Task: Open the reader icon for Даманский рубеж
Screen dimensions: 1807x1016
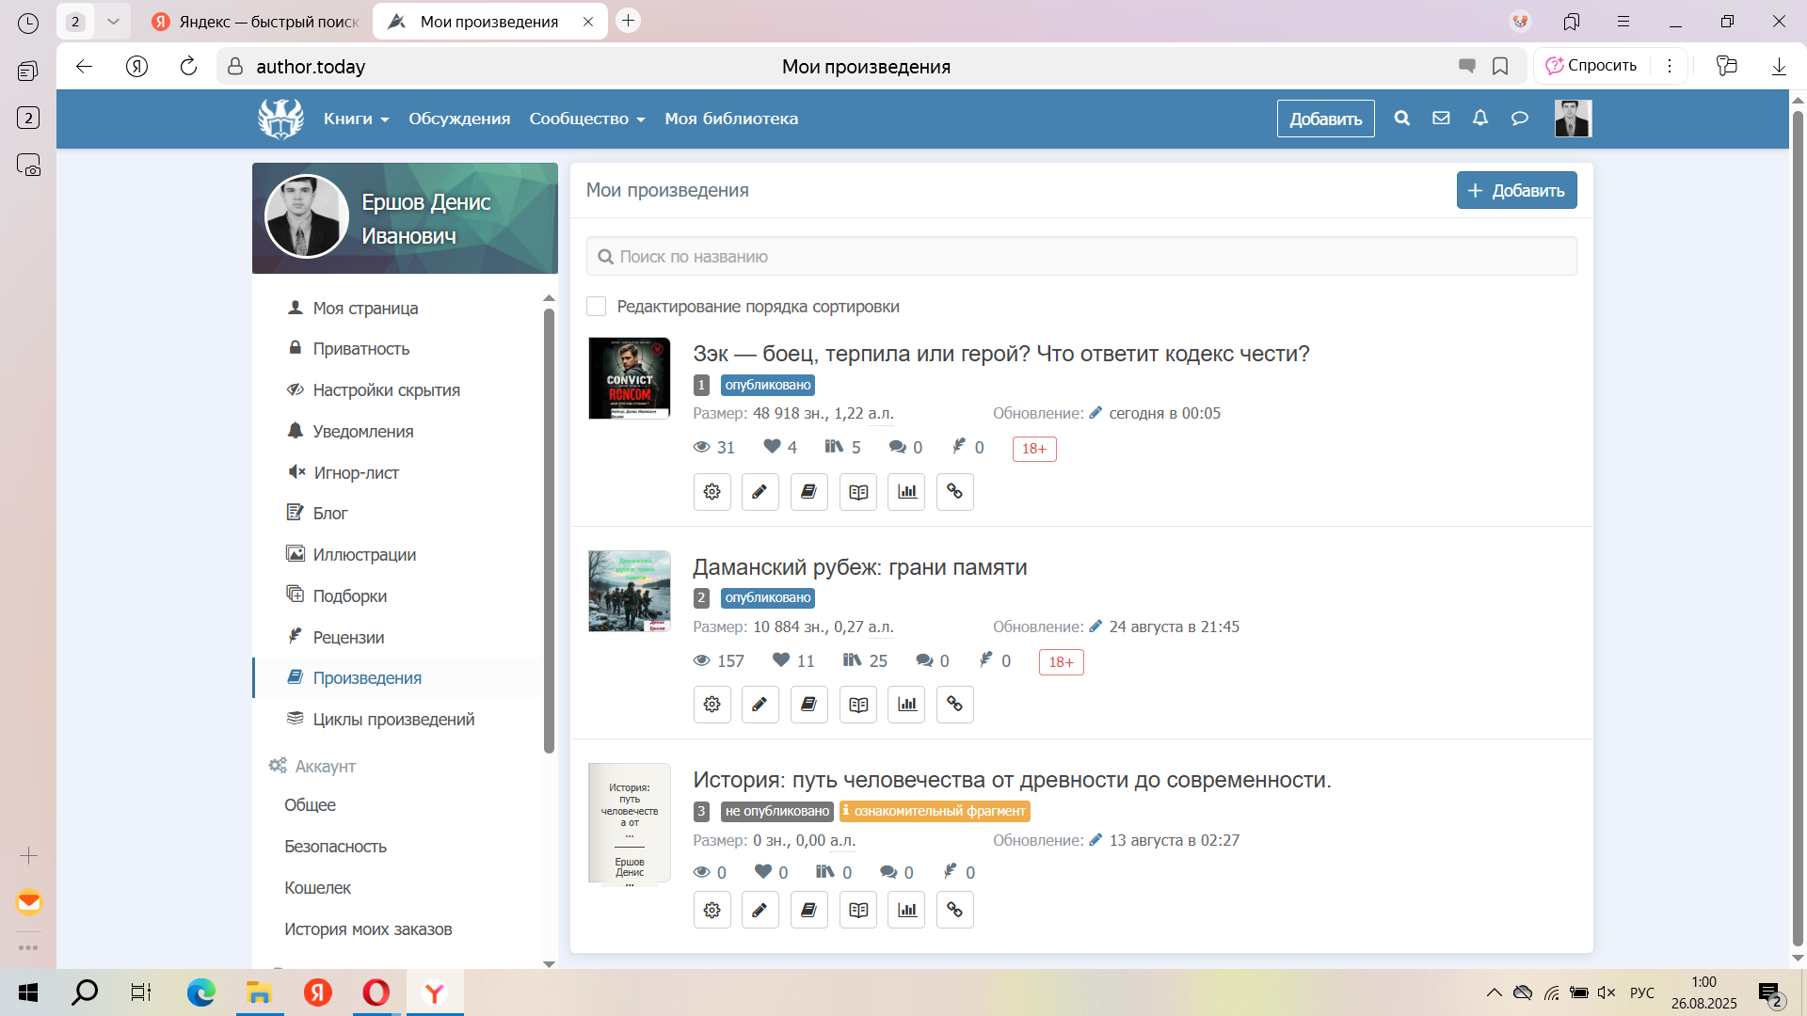Action: 857,705
